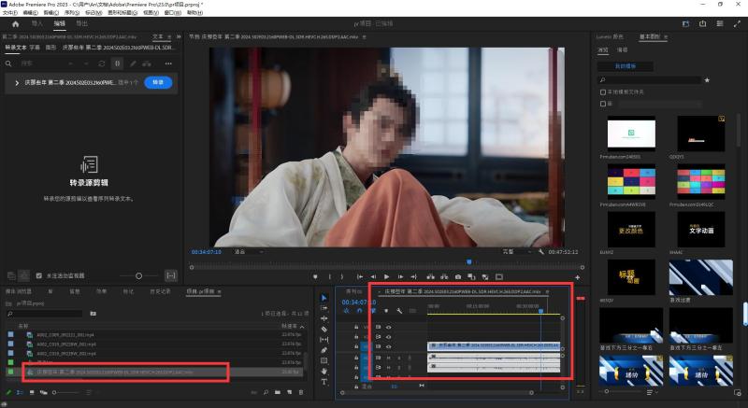Expand the source clip row chevron
This screenshot has height=408, width=748.
click(x=17, y=83)
